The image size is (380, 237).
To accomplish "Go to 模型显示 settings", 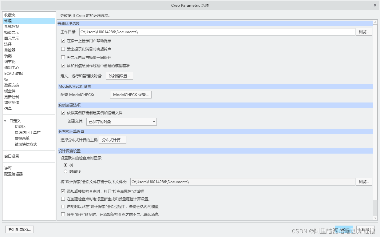I will coord(12,33).
